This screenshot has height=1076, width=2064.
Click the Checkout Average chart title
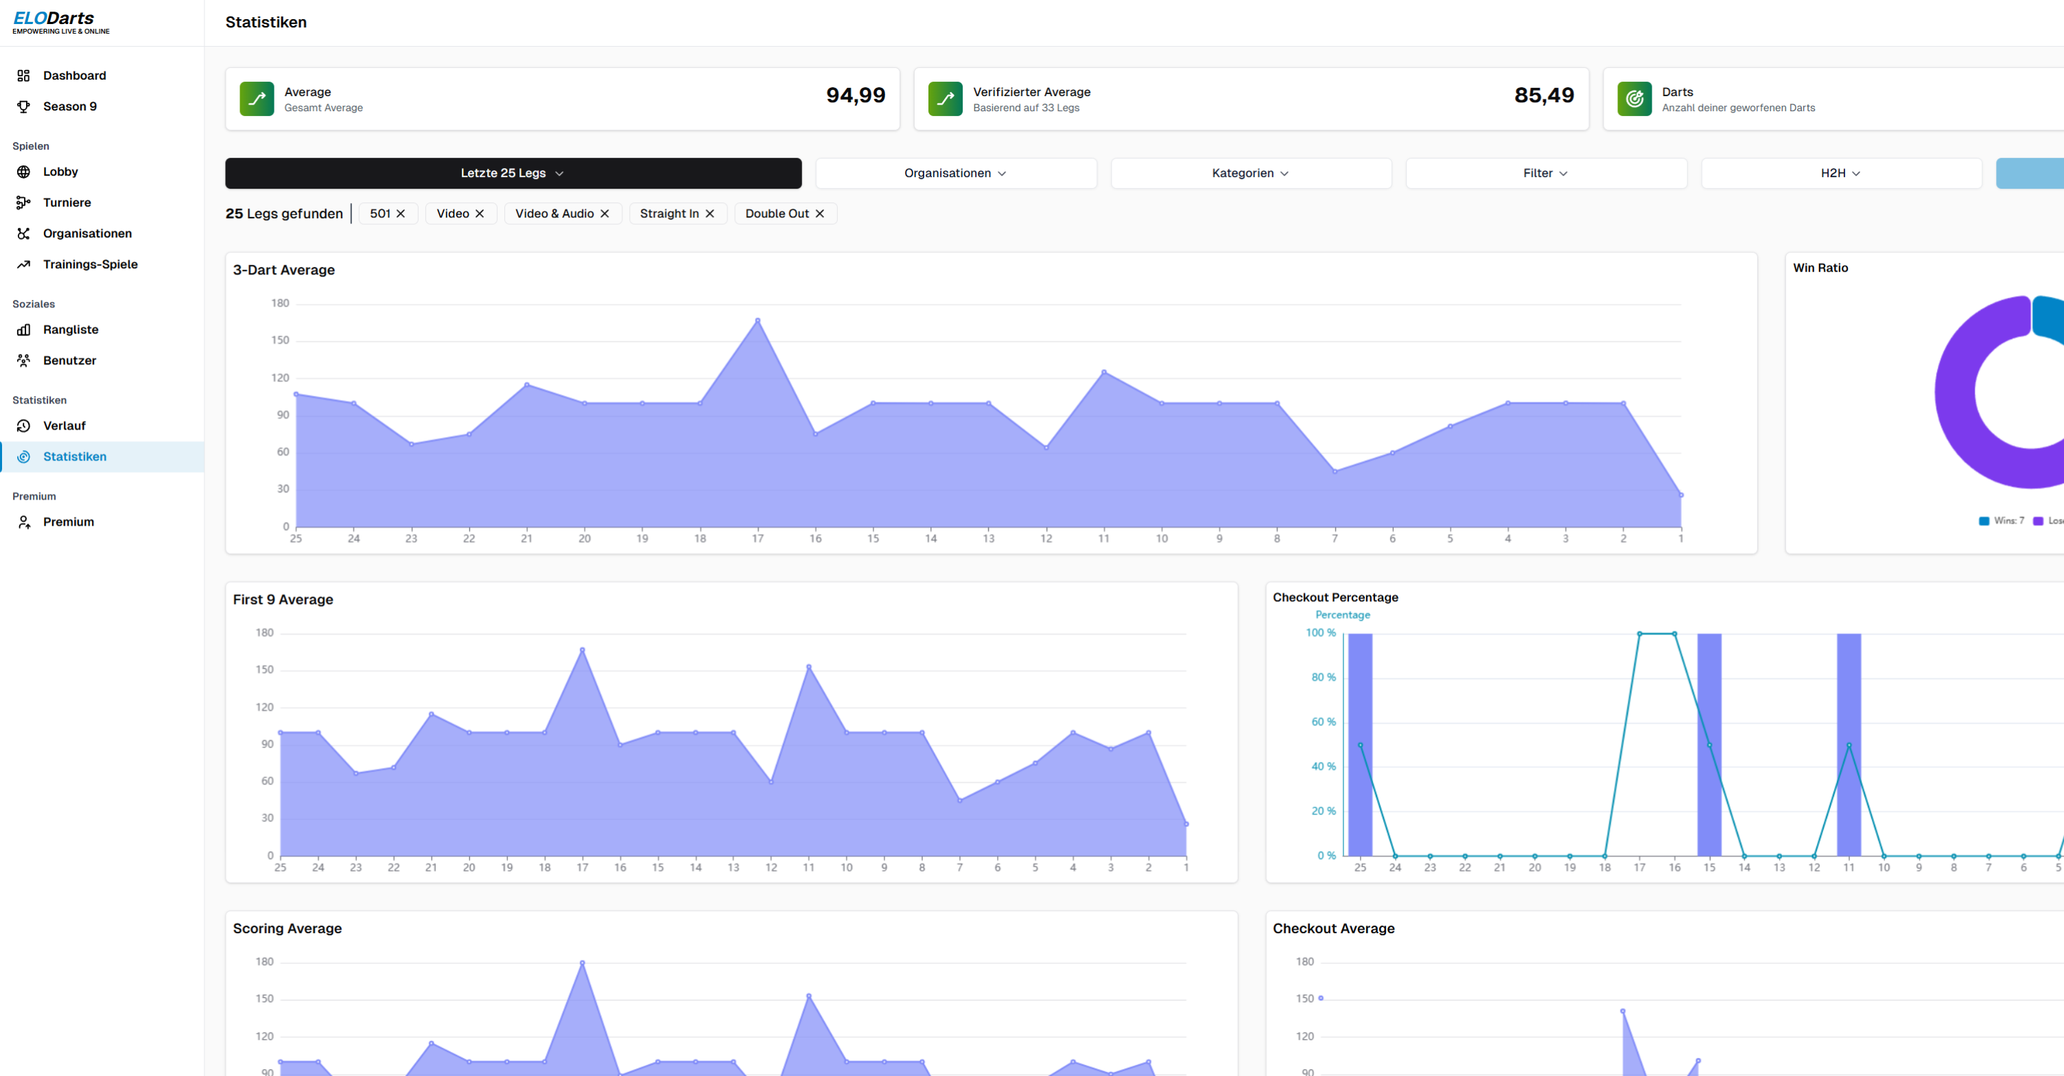point(1333,928)
